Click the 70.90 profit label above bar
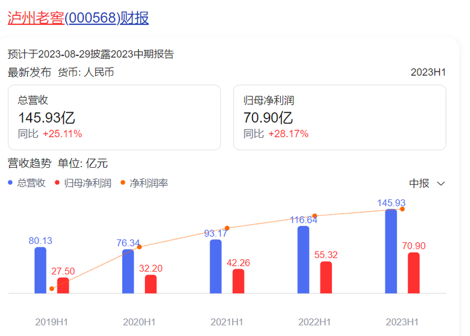Screen dimensions: 470x336 tap(414, 246)
